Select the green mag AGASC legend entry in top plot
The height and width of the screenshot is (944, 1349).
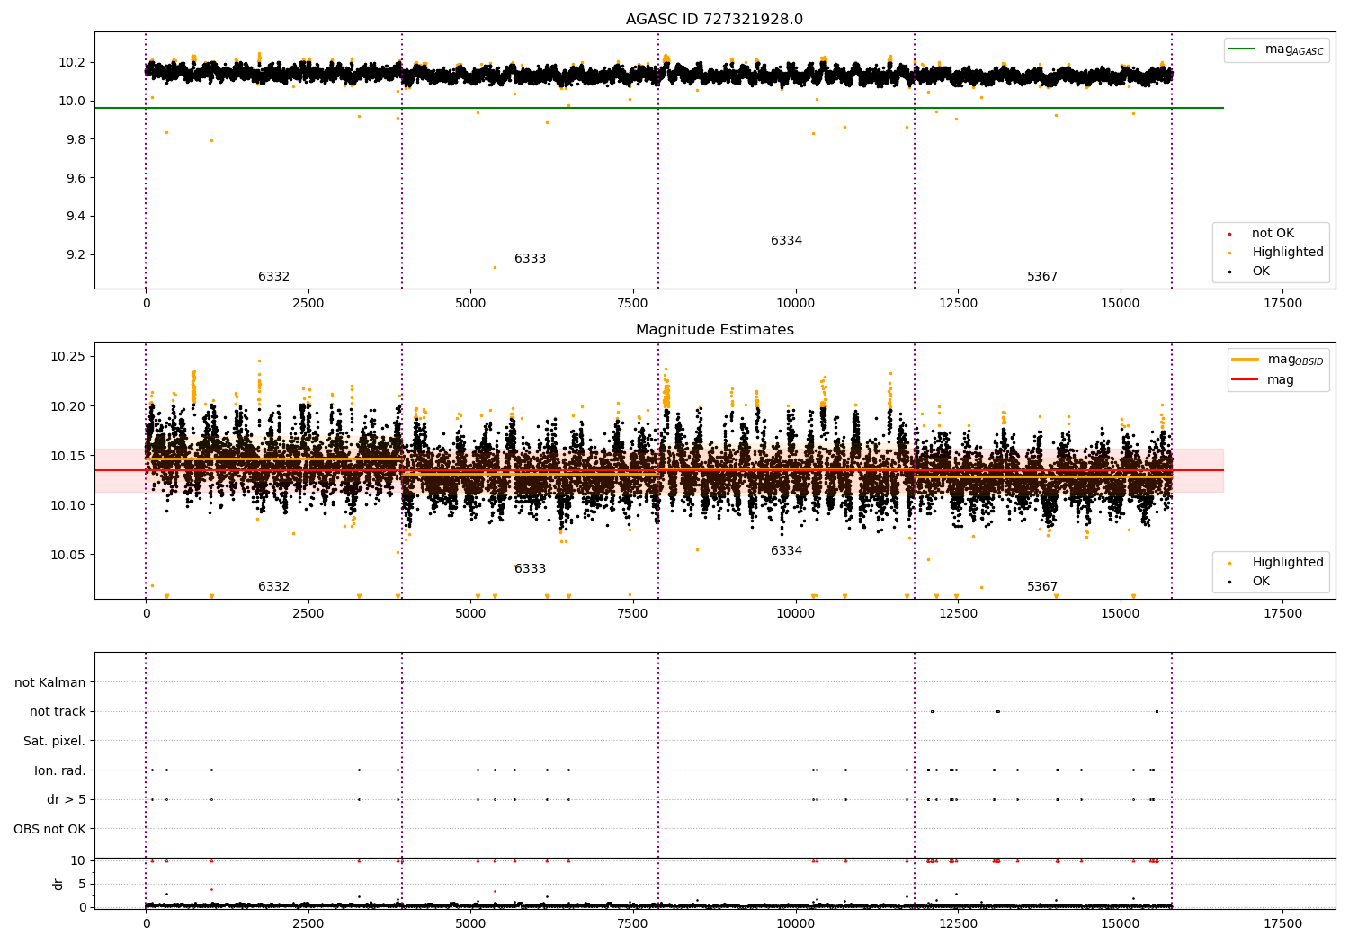[1276, 49]
